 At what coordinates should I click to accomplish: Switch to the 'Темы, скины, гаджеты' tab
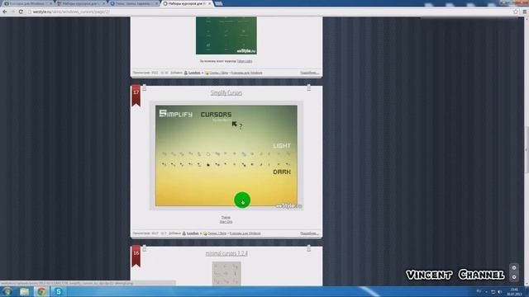coord(134,3)
